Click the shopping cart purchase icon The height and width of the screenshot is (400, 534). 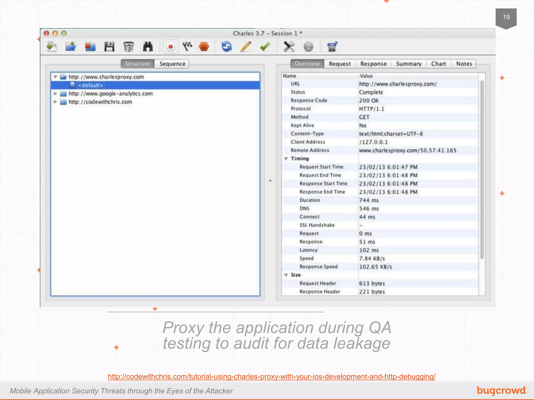(x=332, y=47)
